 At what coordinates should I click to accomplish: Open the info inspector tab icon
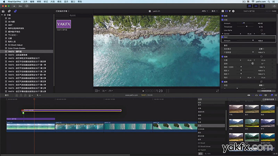pos(233,11)
